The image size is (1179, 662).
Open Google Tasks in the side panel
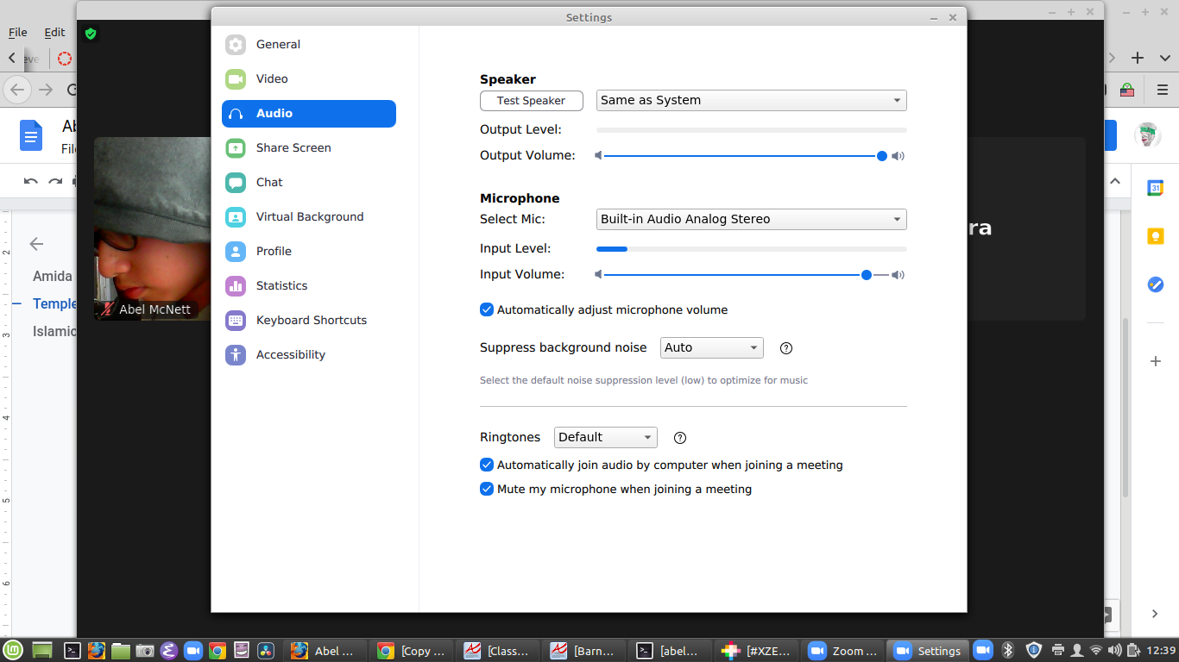(x=1156, y=284)
